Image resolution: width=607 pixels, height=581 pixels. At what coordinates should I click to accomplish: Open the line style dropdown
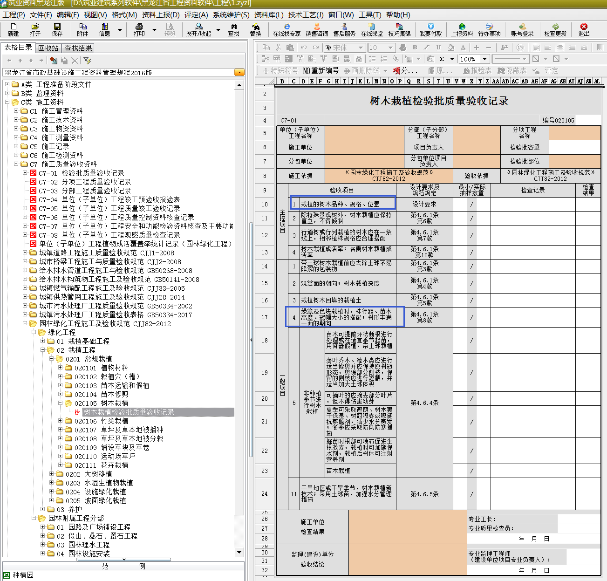pyautogui.click(x=525, y=59)
